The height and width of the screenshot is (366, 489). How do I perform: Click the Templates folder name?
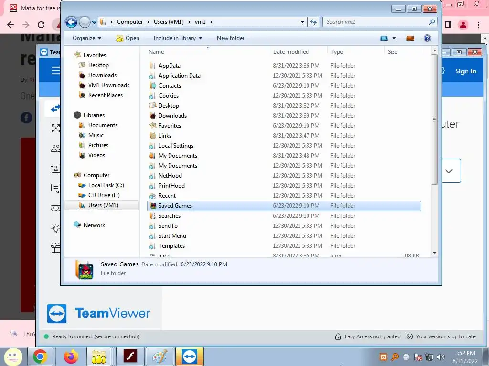171,245
